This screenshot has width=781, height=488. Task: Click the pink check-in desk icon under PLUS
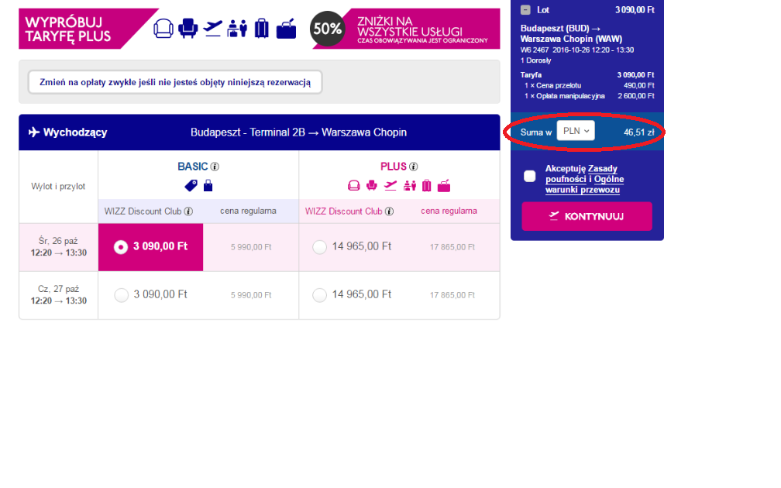click(410, 186)
